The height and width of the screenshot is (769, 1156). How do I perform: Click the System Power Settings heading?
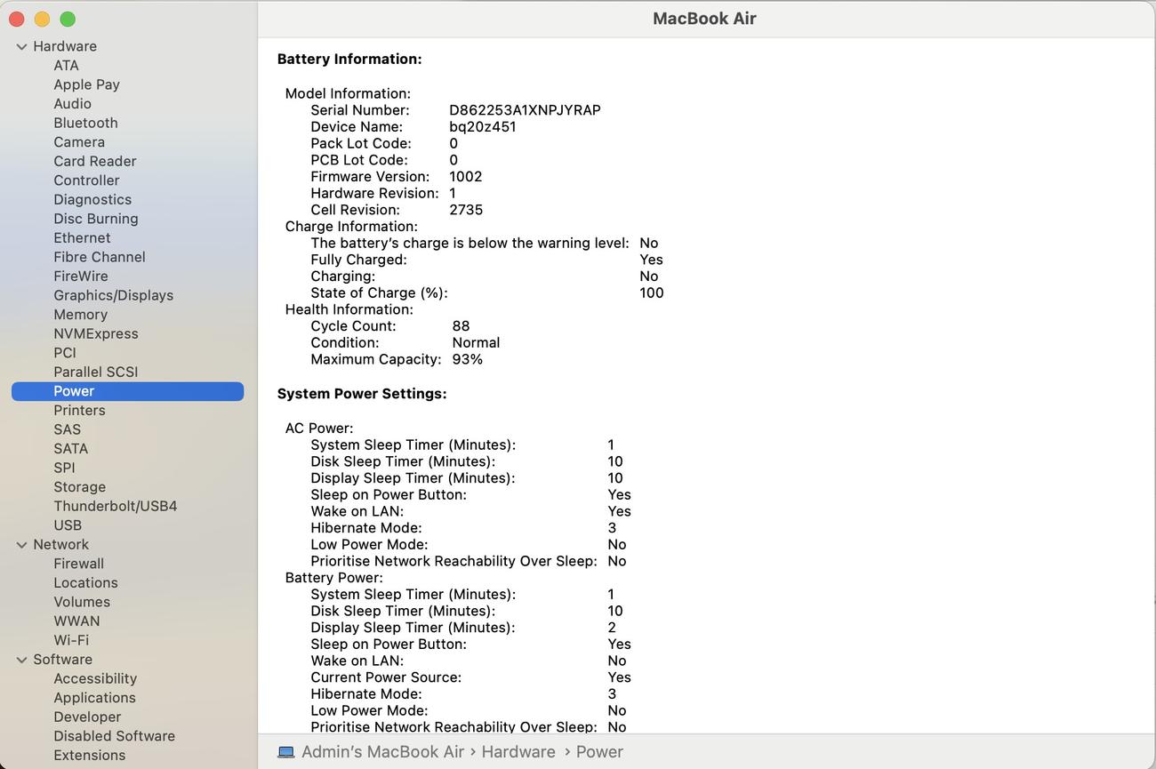[x=362, y=394]
